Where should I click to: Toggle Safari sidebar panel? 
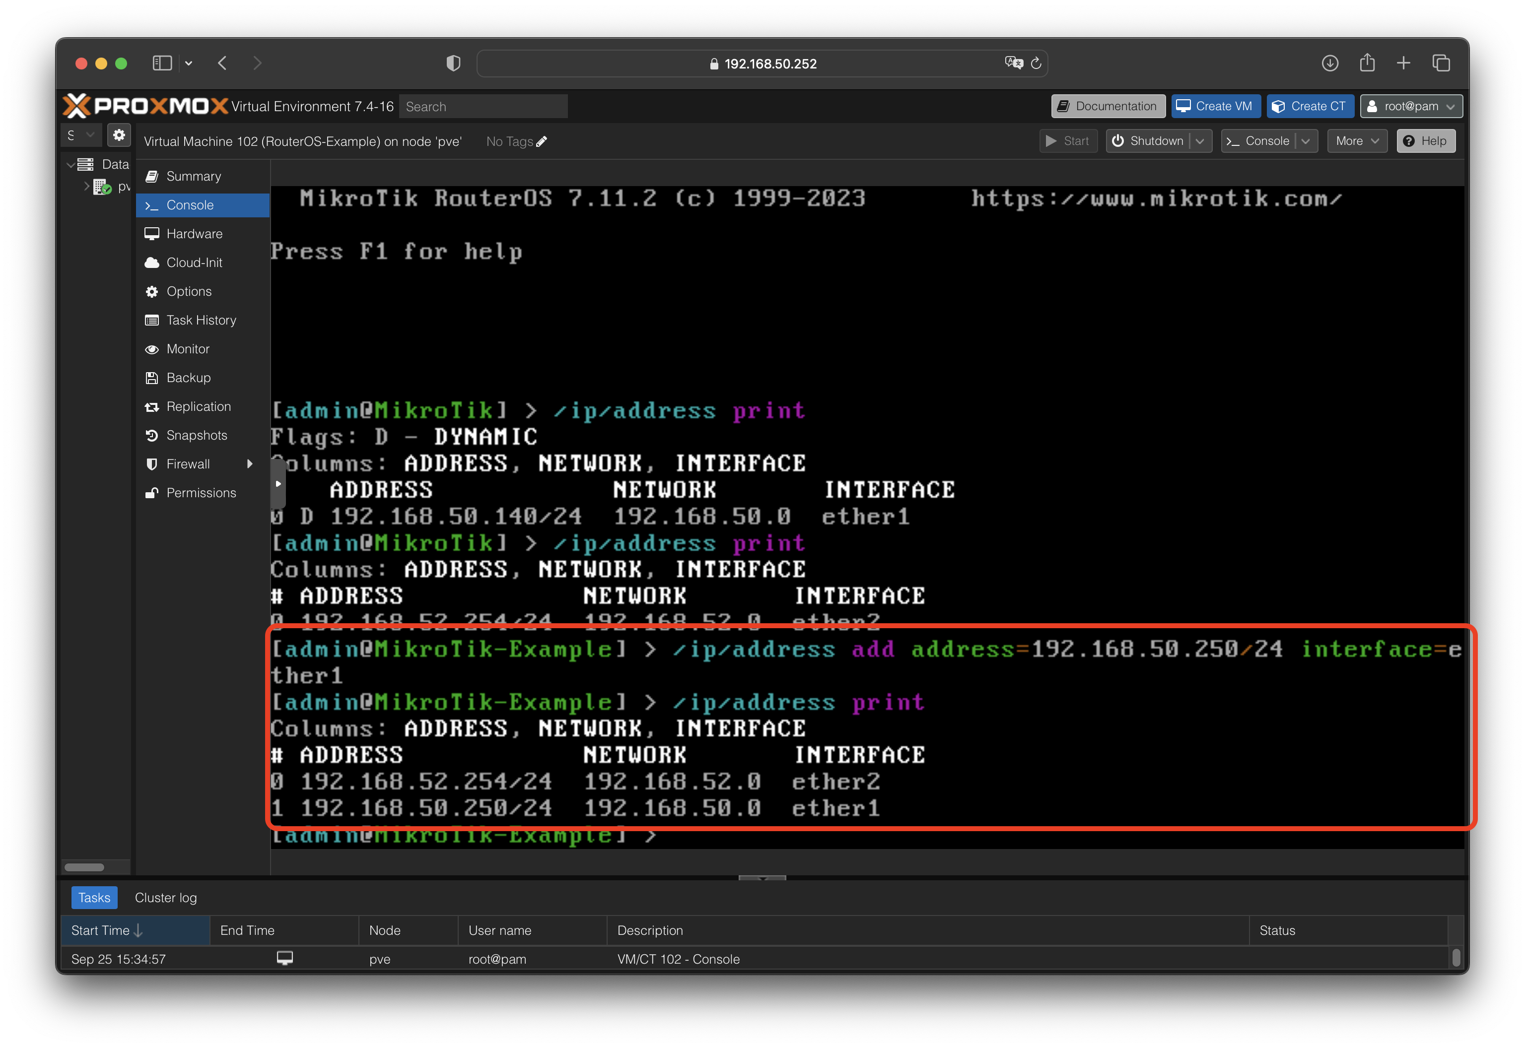tap(161, 63)
